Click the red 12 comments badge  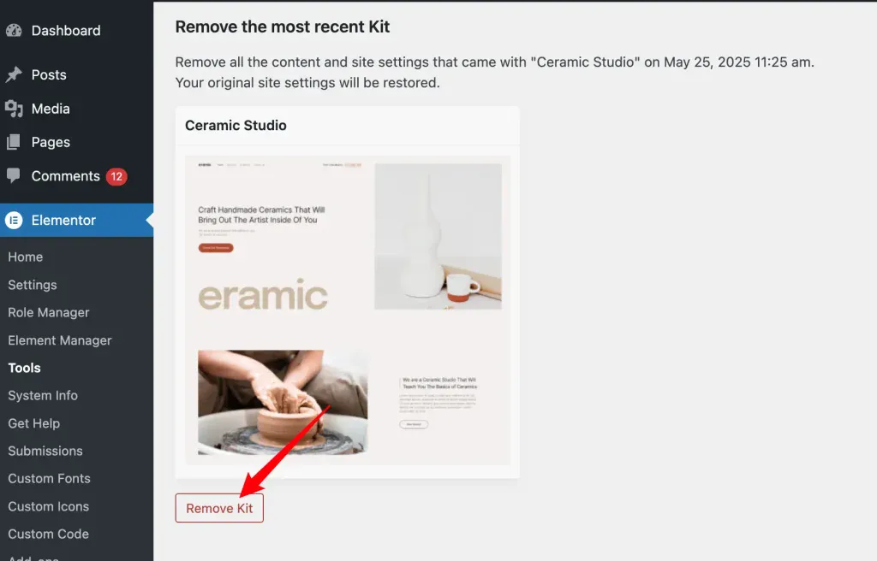pos(116,176)
